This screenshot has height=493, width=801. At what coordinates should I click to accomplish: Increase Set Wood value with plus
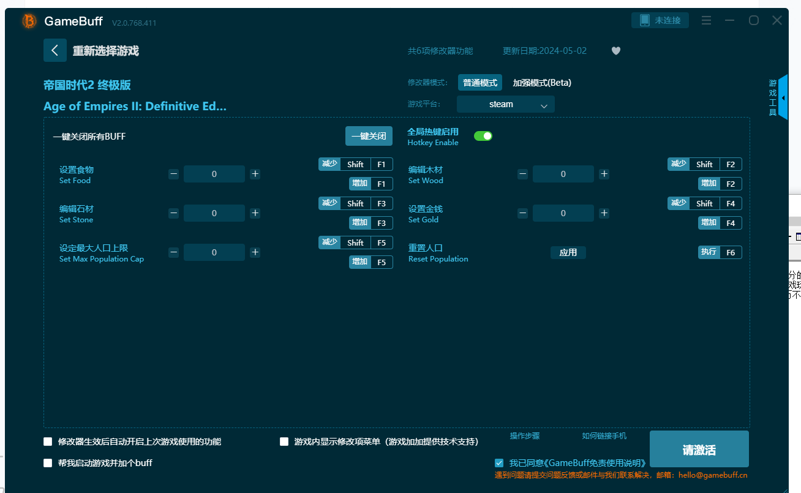pyautogui.click(x=604, y=174)
